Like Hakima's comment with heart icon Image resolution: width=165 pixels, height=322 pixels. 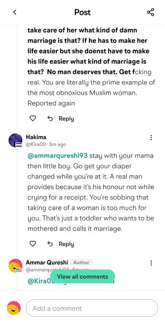tap(33, 244)
